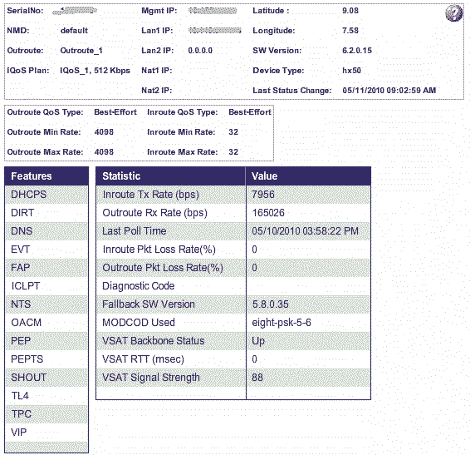The image size is (470, 455).
Task: Click the Fallback SW Version statistic
Action: point(149,304)
